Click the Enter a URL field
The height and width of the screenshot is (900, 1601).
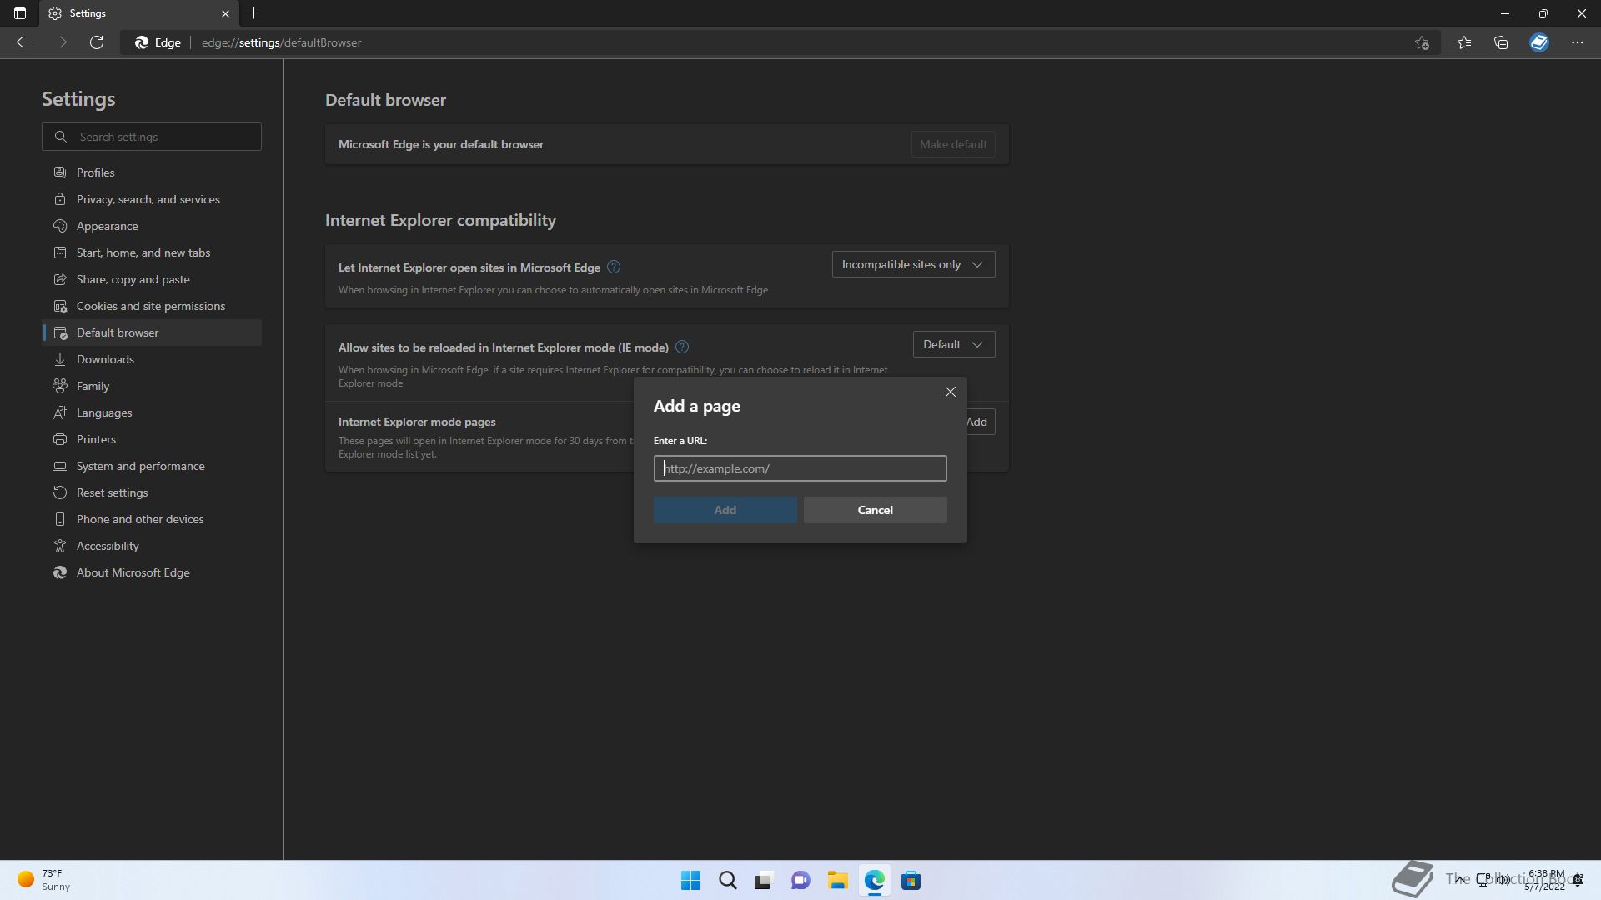(x=800, y=468)
